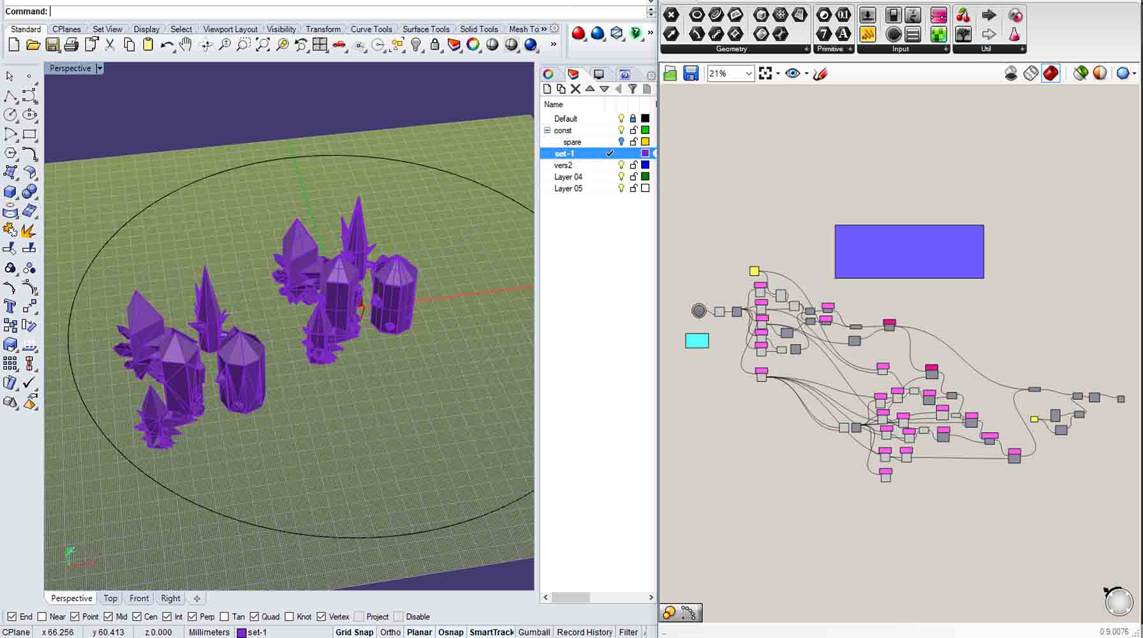Enable the Near osnap checkbox
Screen dimensions: 1143x638
pos(42,616)
